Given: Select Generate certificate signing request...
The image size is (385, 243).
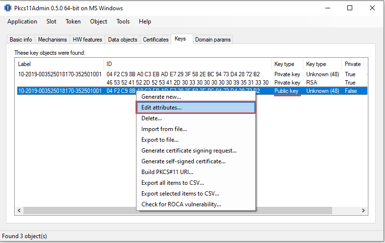Looking at the screenshot, I should pos(196,151).
